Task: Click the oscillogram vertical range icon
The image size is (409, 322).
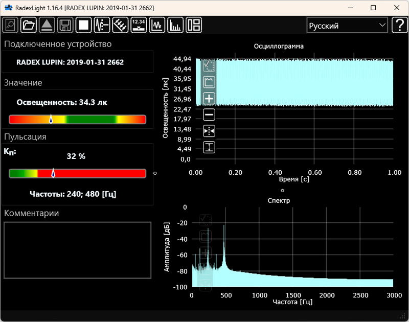Action: 209,147
